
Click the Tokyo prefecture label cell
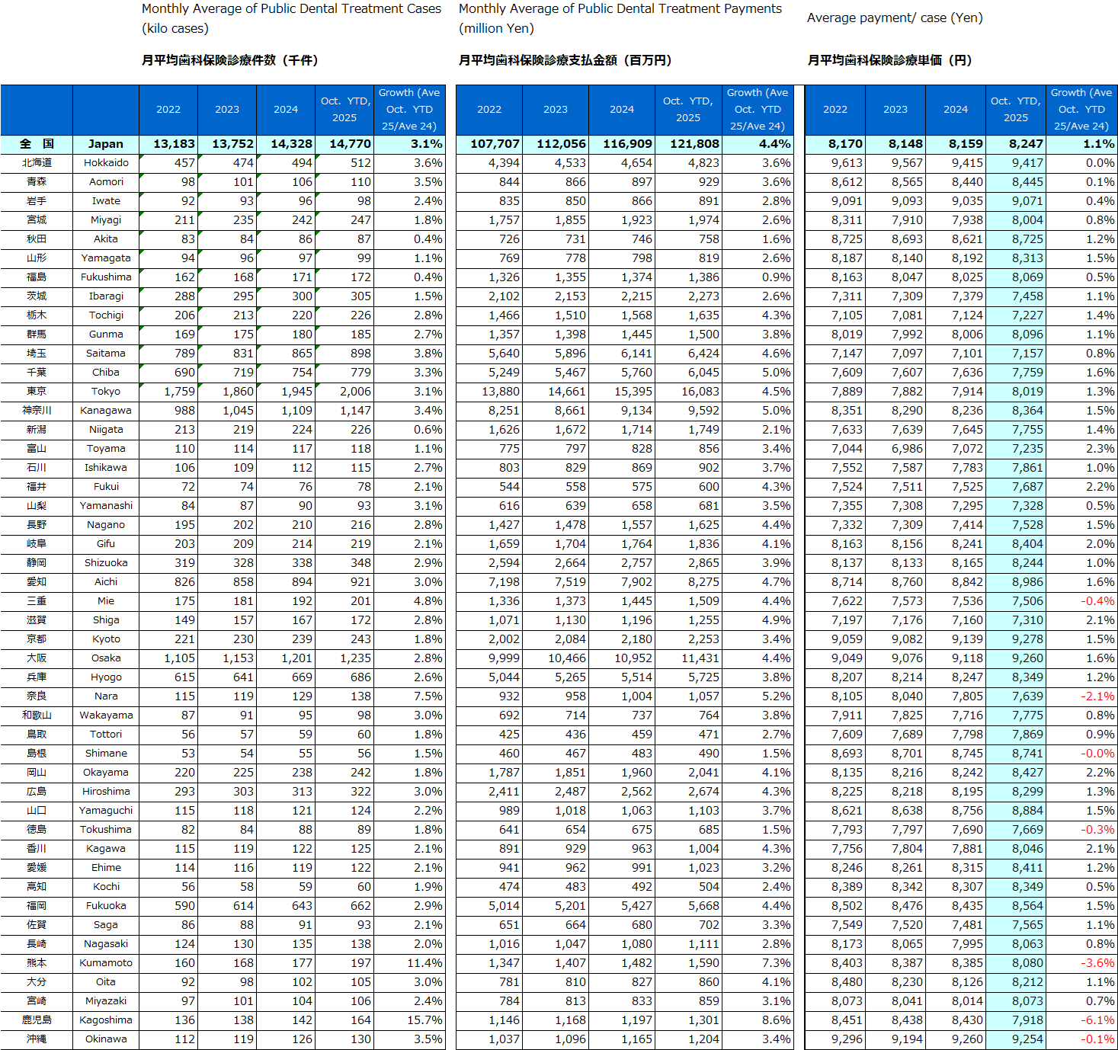(x=106, y=392)
